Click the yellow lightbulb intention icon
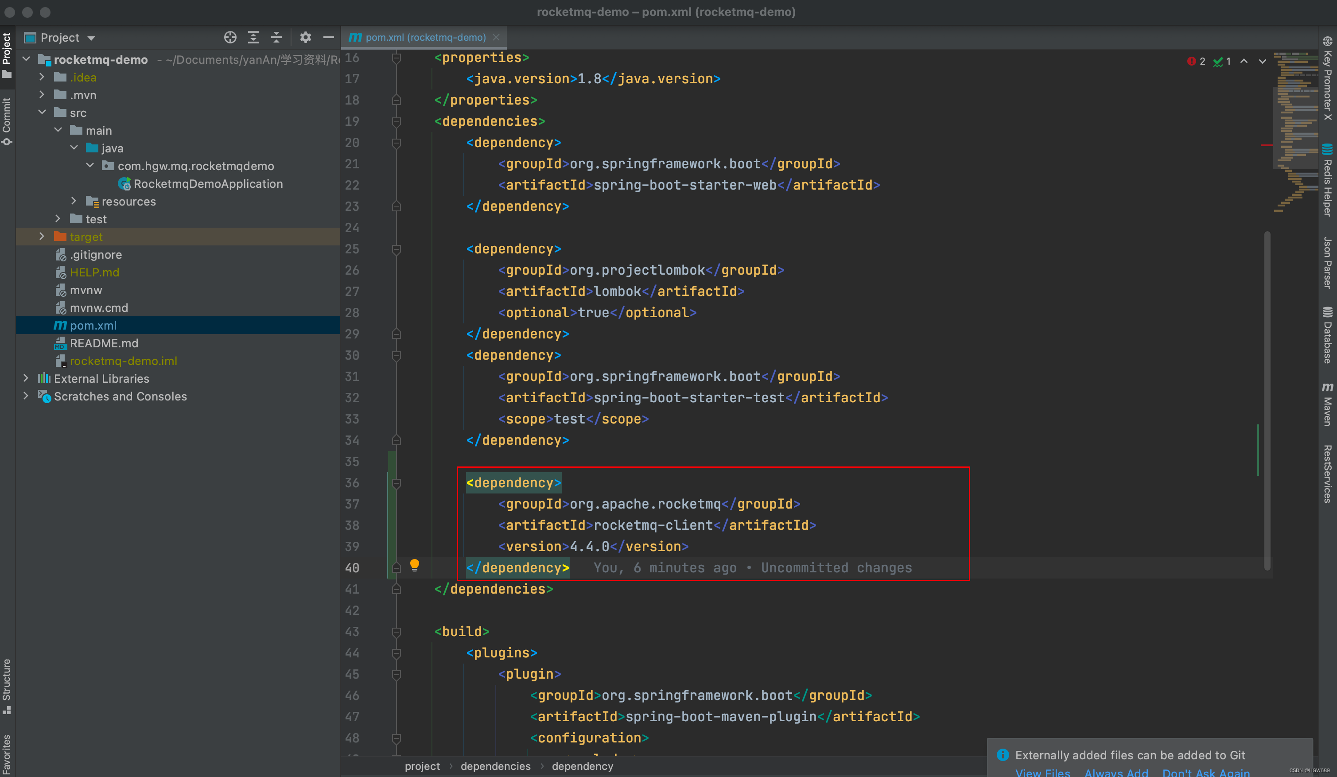 coord(415,565)
